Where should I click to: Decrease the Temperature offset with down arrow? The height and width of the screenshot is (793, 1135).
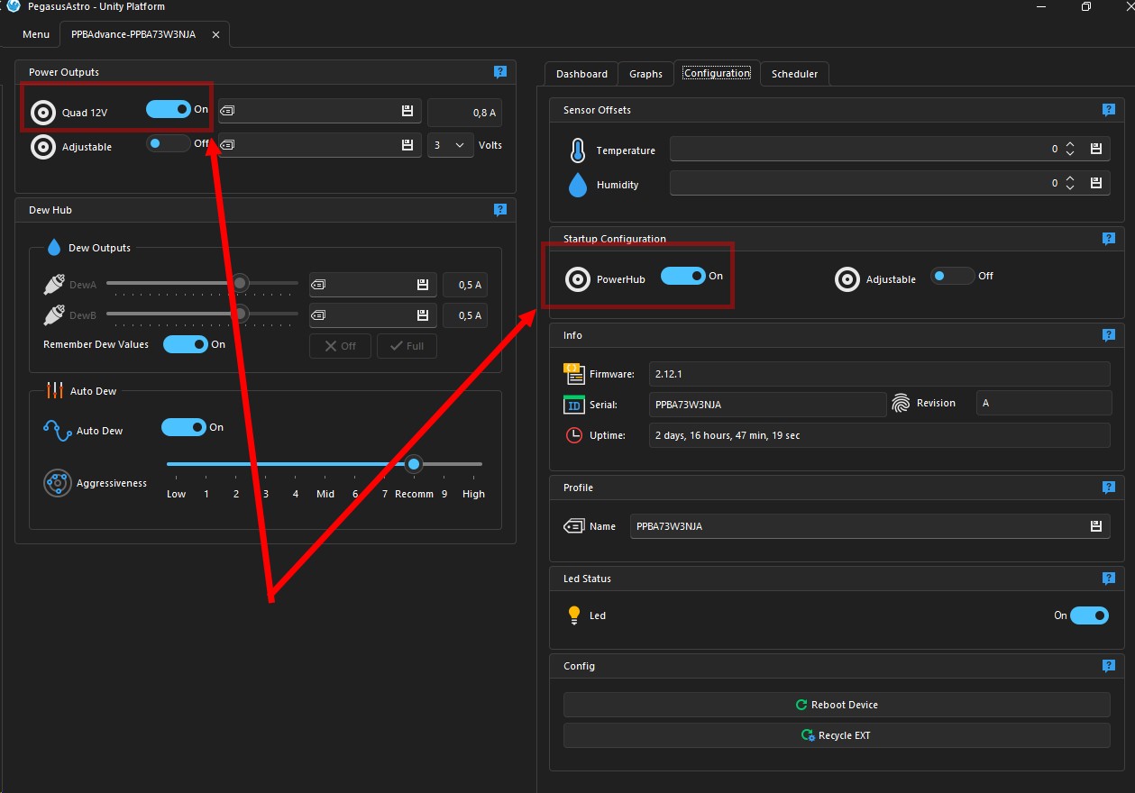click(1070, 154)
